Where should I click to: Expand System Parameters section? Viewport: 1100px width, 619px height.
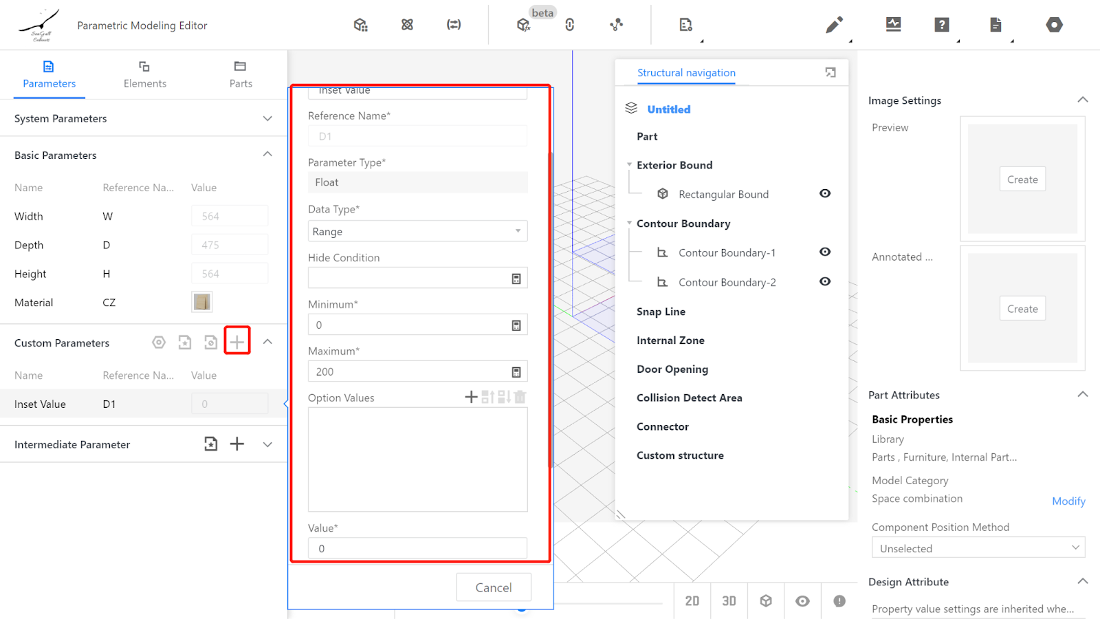pyautogui.click(x=267, y=118)
